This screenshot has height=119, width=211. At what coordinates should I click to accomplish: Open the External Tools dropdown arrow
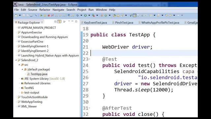point(97,16)
